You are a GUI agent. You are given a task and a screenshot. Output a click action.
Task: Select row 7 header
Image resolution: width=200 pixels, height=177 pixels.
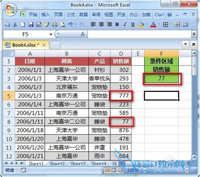pyautogui.click(x=9, y=113)
